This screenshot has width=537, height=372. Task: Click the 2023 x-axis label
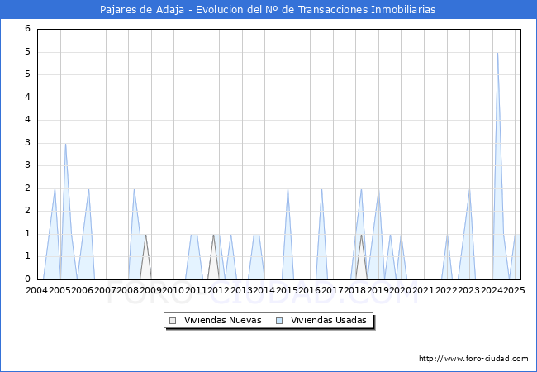coord(469,290)
